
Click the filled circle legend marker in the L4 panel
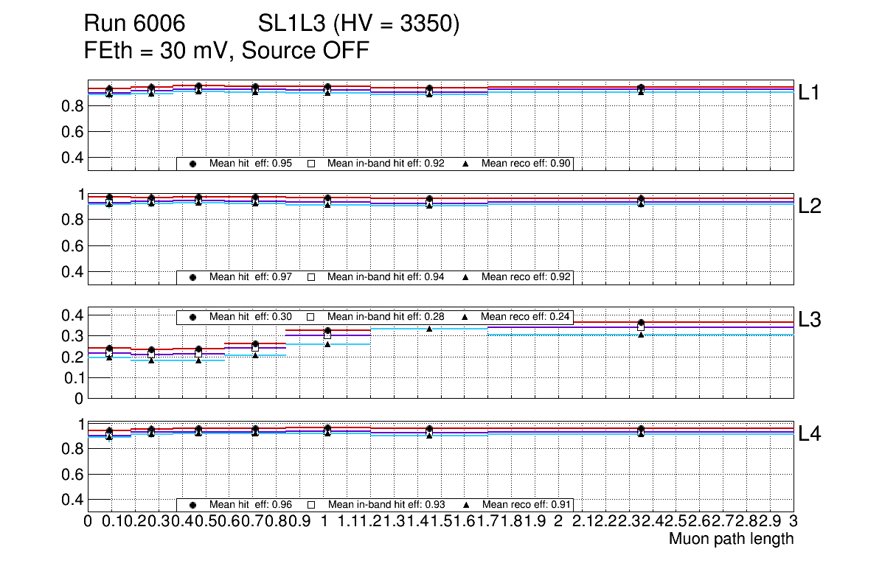[193, 505]
